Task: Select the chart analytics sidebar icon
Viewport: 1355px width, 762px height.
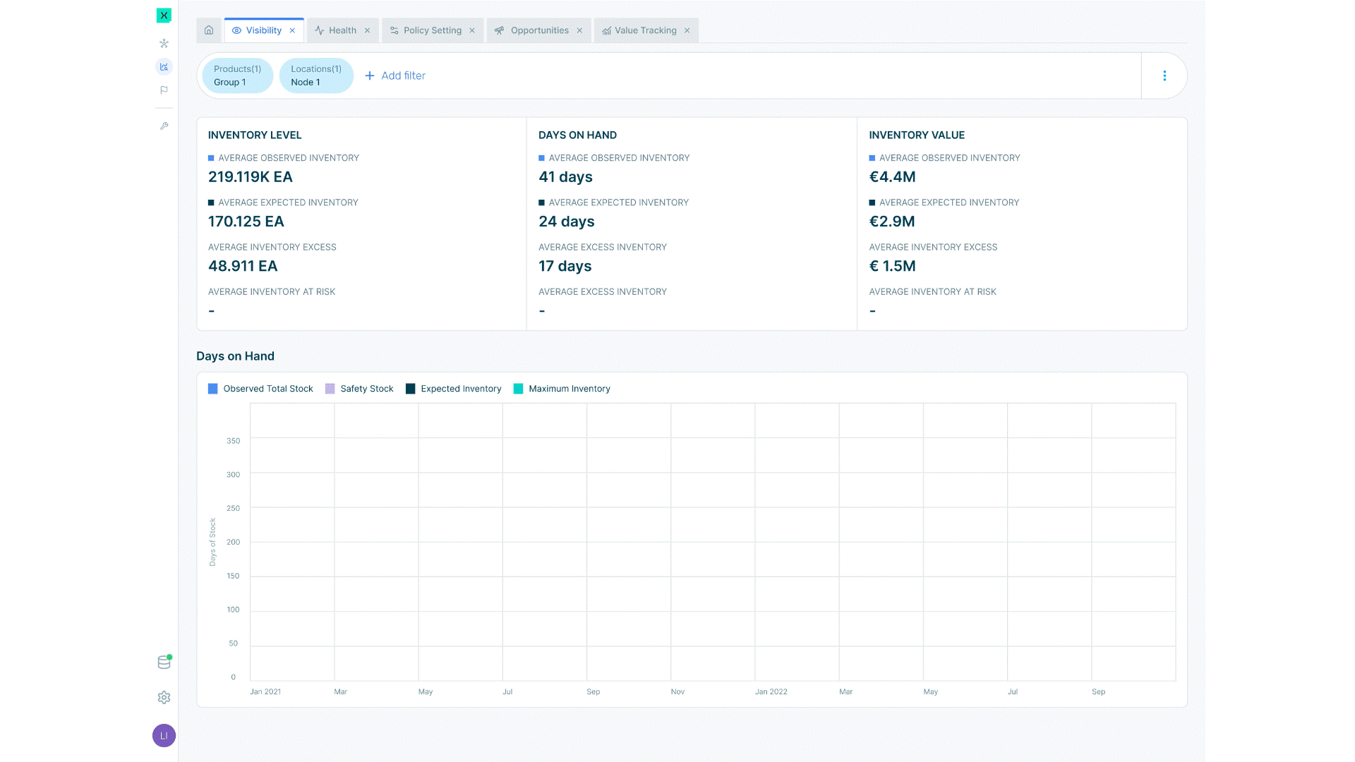Action: point(164,66)
